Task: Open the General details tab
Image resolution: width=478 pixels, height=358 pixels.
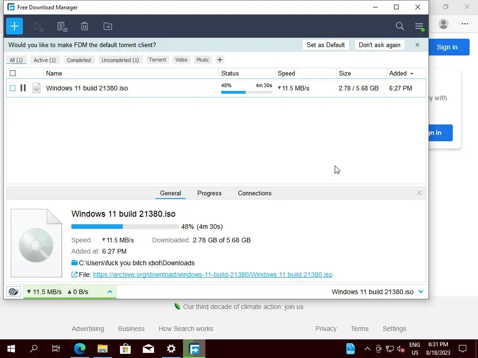Action: tap(170, 193)
